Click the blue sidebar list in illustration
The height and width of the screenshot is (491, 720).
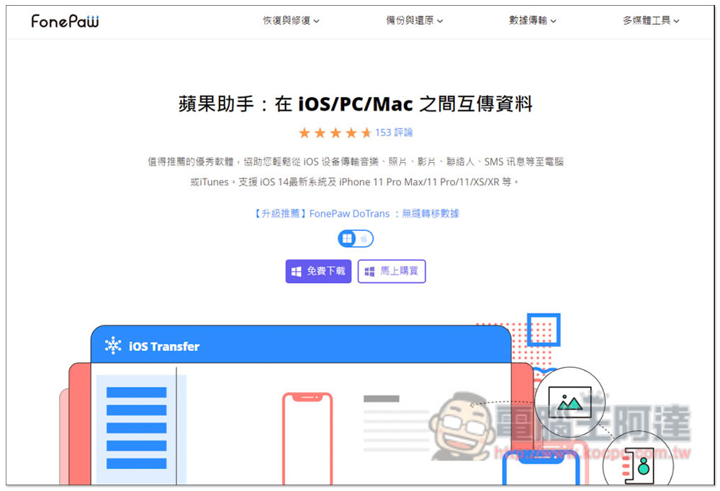coord(136,428)
